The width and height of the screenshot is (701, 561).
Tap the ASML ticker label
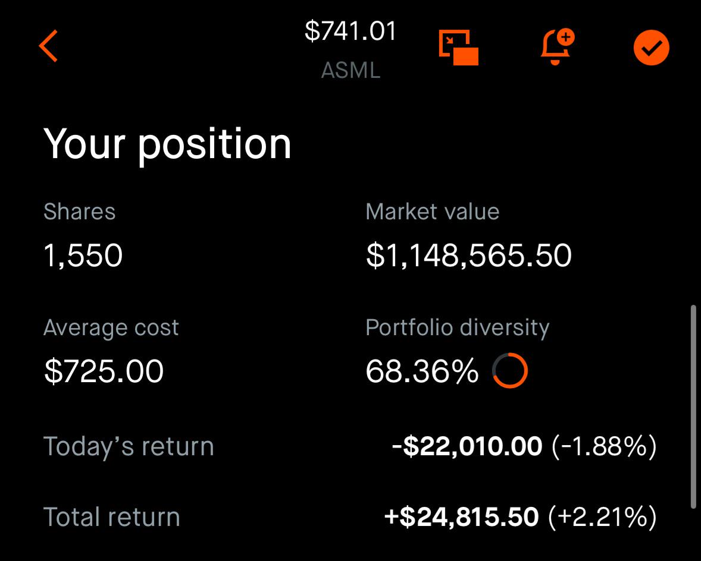tap(351, 70)
